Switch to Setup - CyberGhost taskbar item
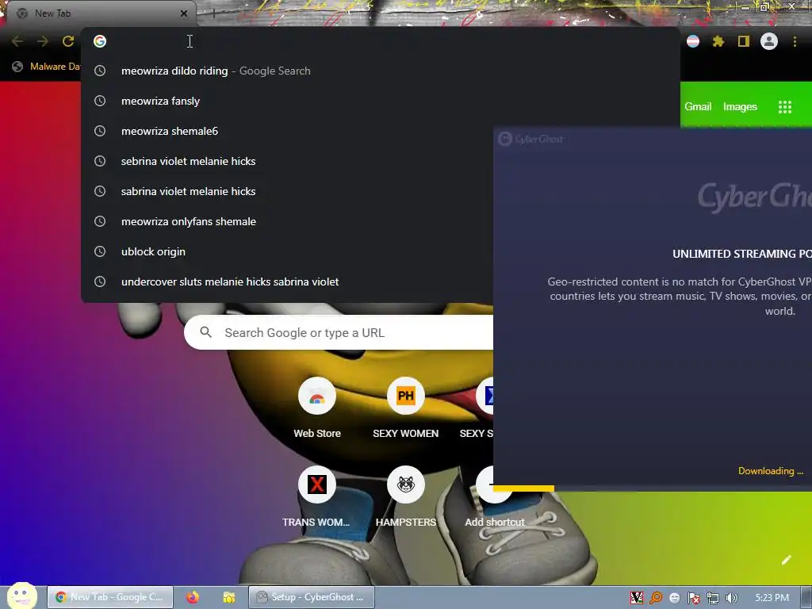812x609 pixels. [311, 597]
